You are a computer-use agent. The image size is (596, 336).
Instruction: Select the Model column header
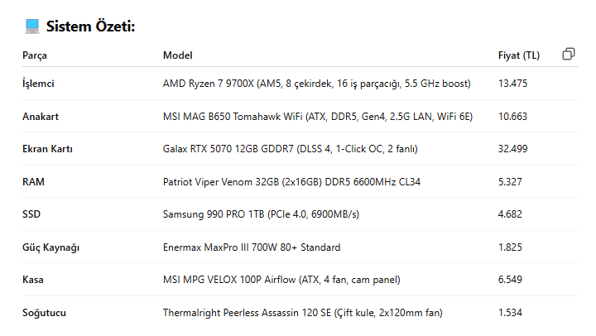(x=177, y=55)
